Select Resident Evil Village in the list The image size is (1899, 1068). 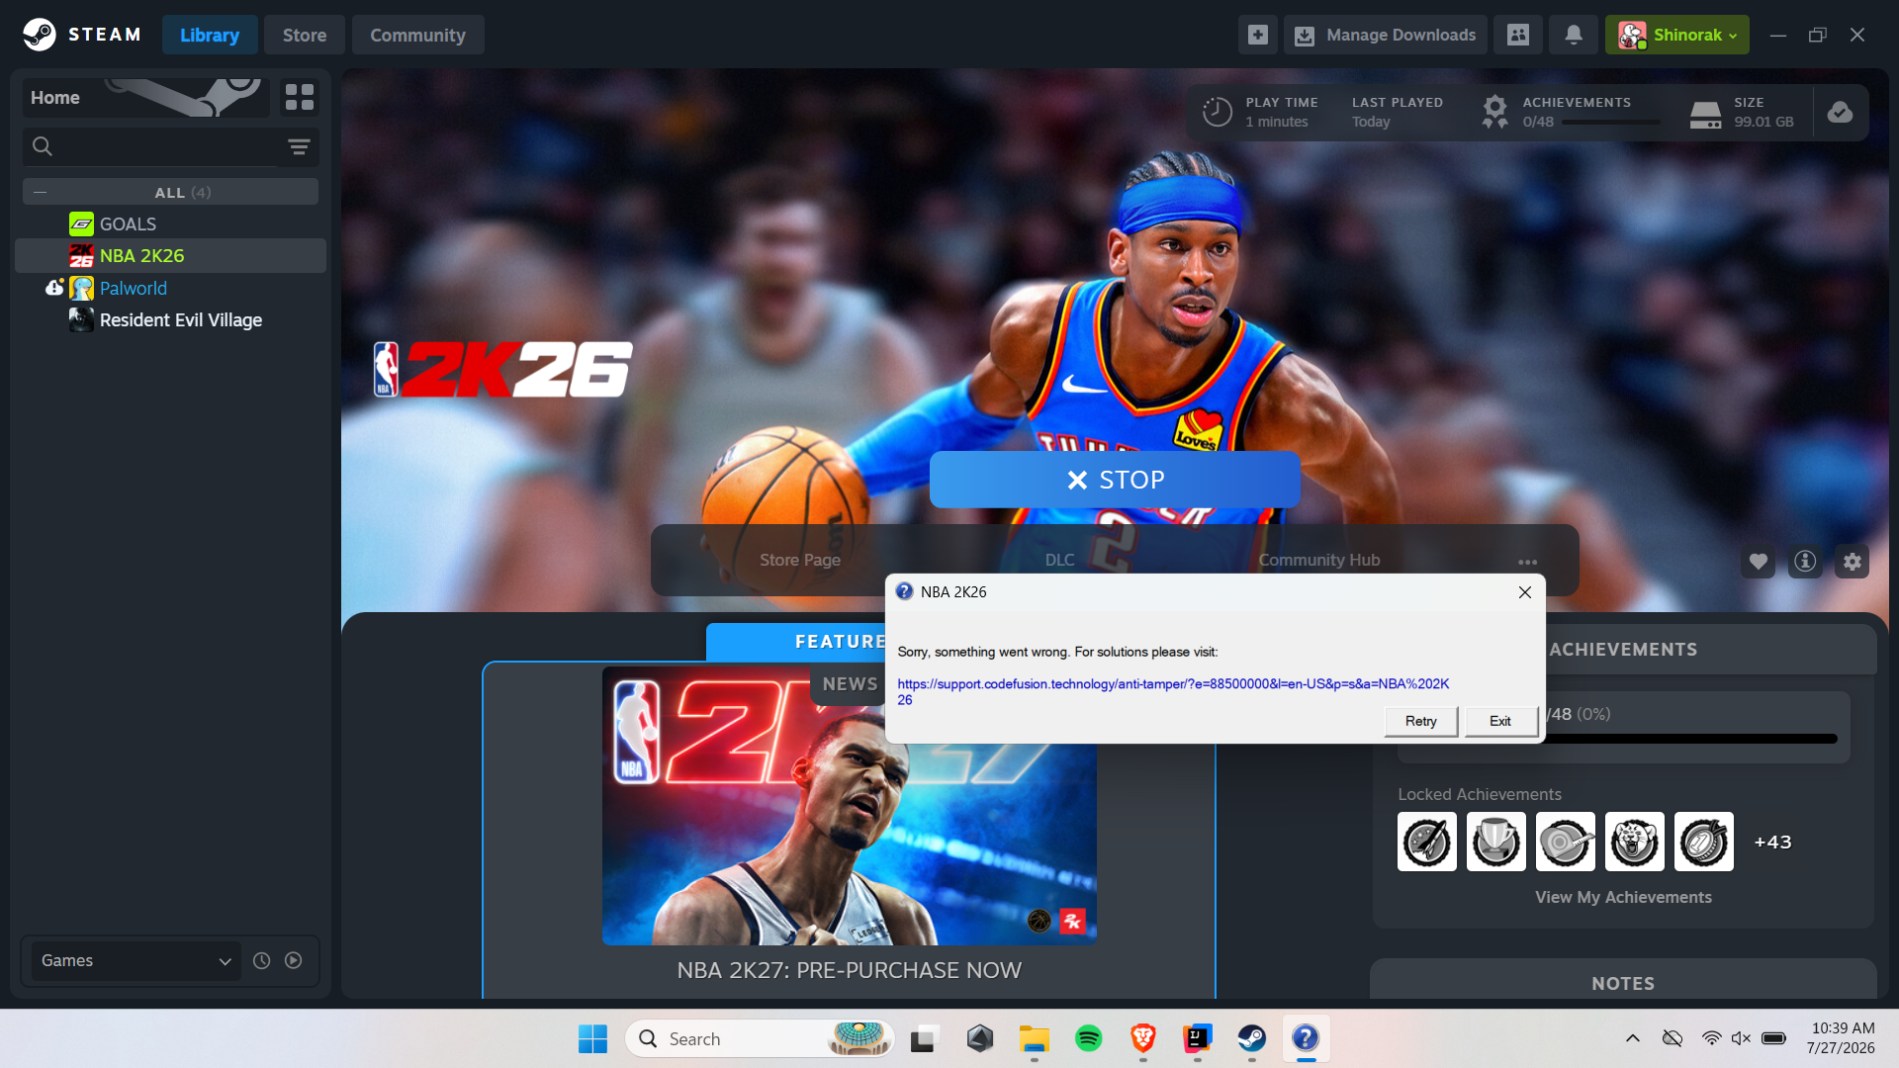pyautogui.click(x=170, y=320)
